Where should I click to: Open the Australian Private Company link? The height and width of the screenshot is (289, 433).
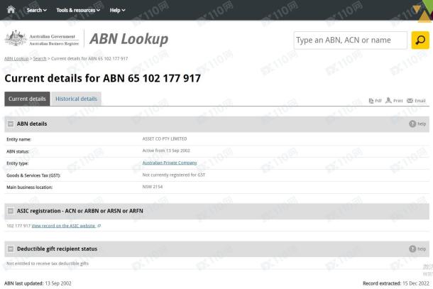pos(170,163)
